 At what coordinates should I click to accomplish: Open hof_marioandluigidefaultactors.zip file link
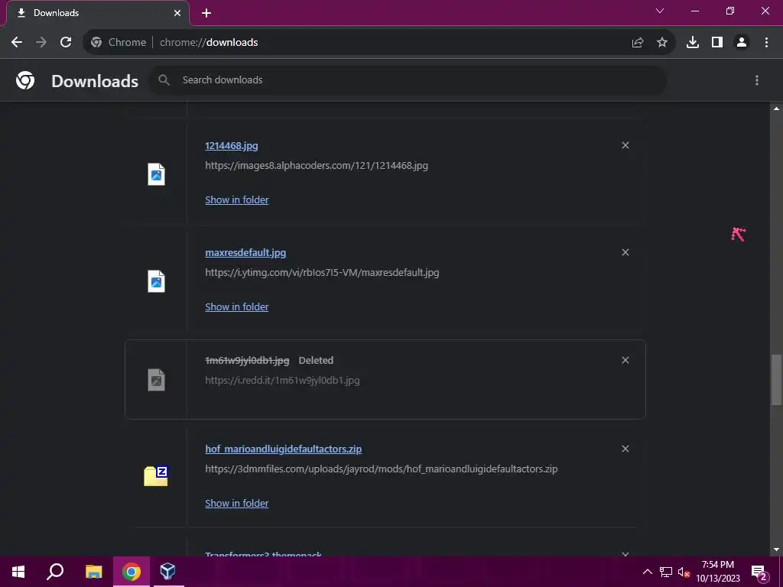[x=284, y=449]
